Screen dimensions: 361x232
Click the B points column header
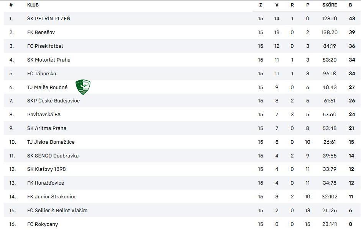click(350, 5)
